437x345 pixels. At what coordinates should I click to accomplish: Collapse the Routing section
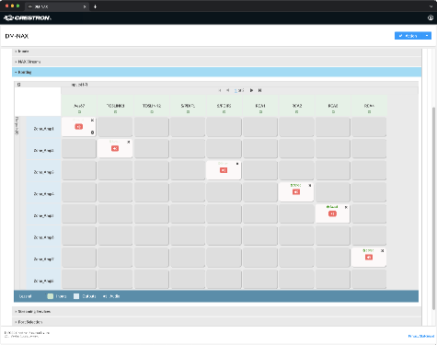click(x=216, y=72)
